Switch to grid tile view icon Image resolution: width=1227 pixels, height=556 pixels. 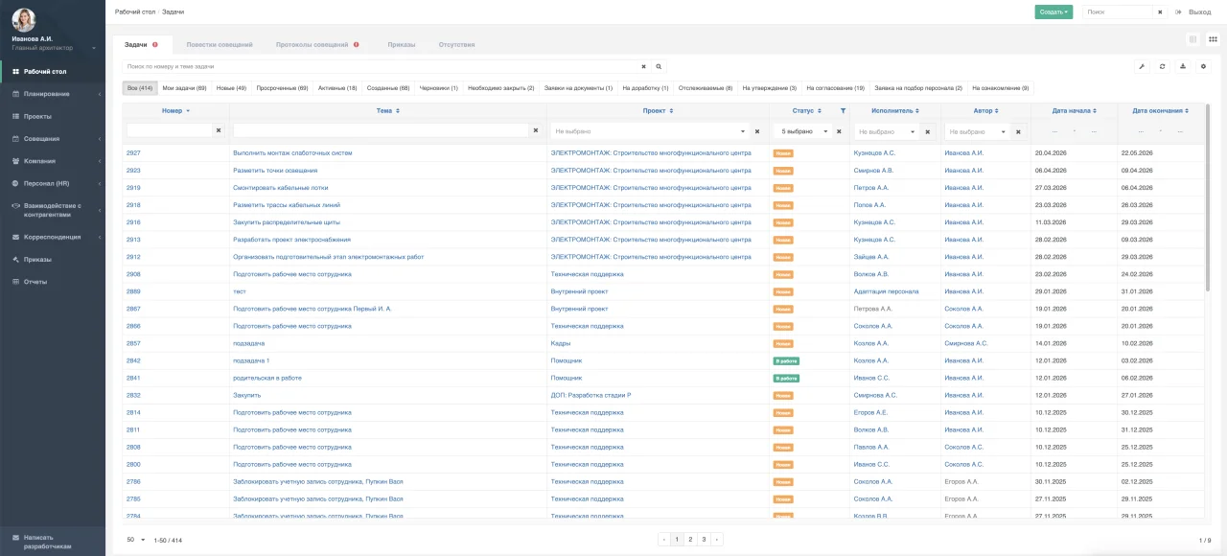point(1213,39)
